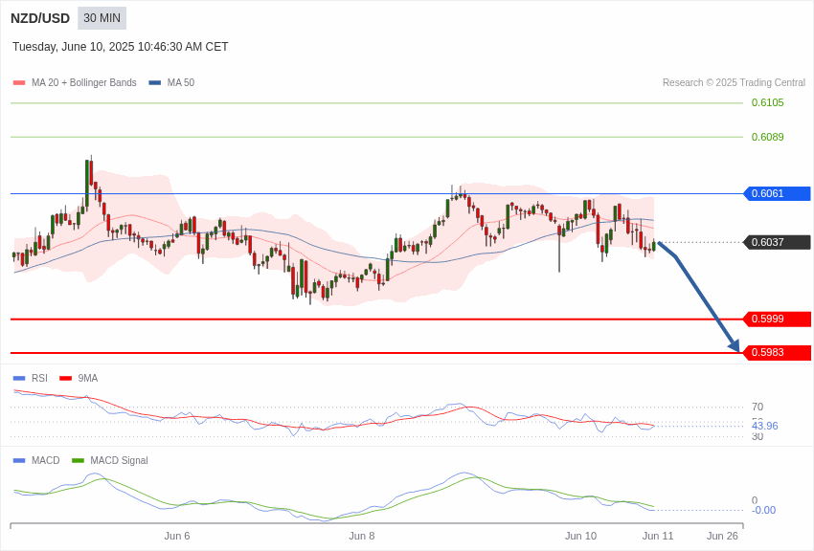
Task: Click the 0.5983 support price tag
Action: 778,352
